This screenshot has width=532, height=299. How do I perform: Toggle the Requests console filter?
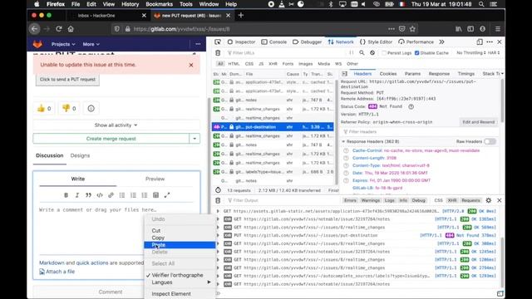click(x=470, y=200)
